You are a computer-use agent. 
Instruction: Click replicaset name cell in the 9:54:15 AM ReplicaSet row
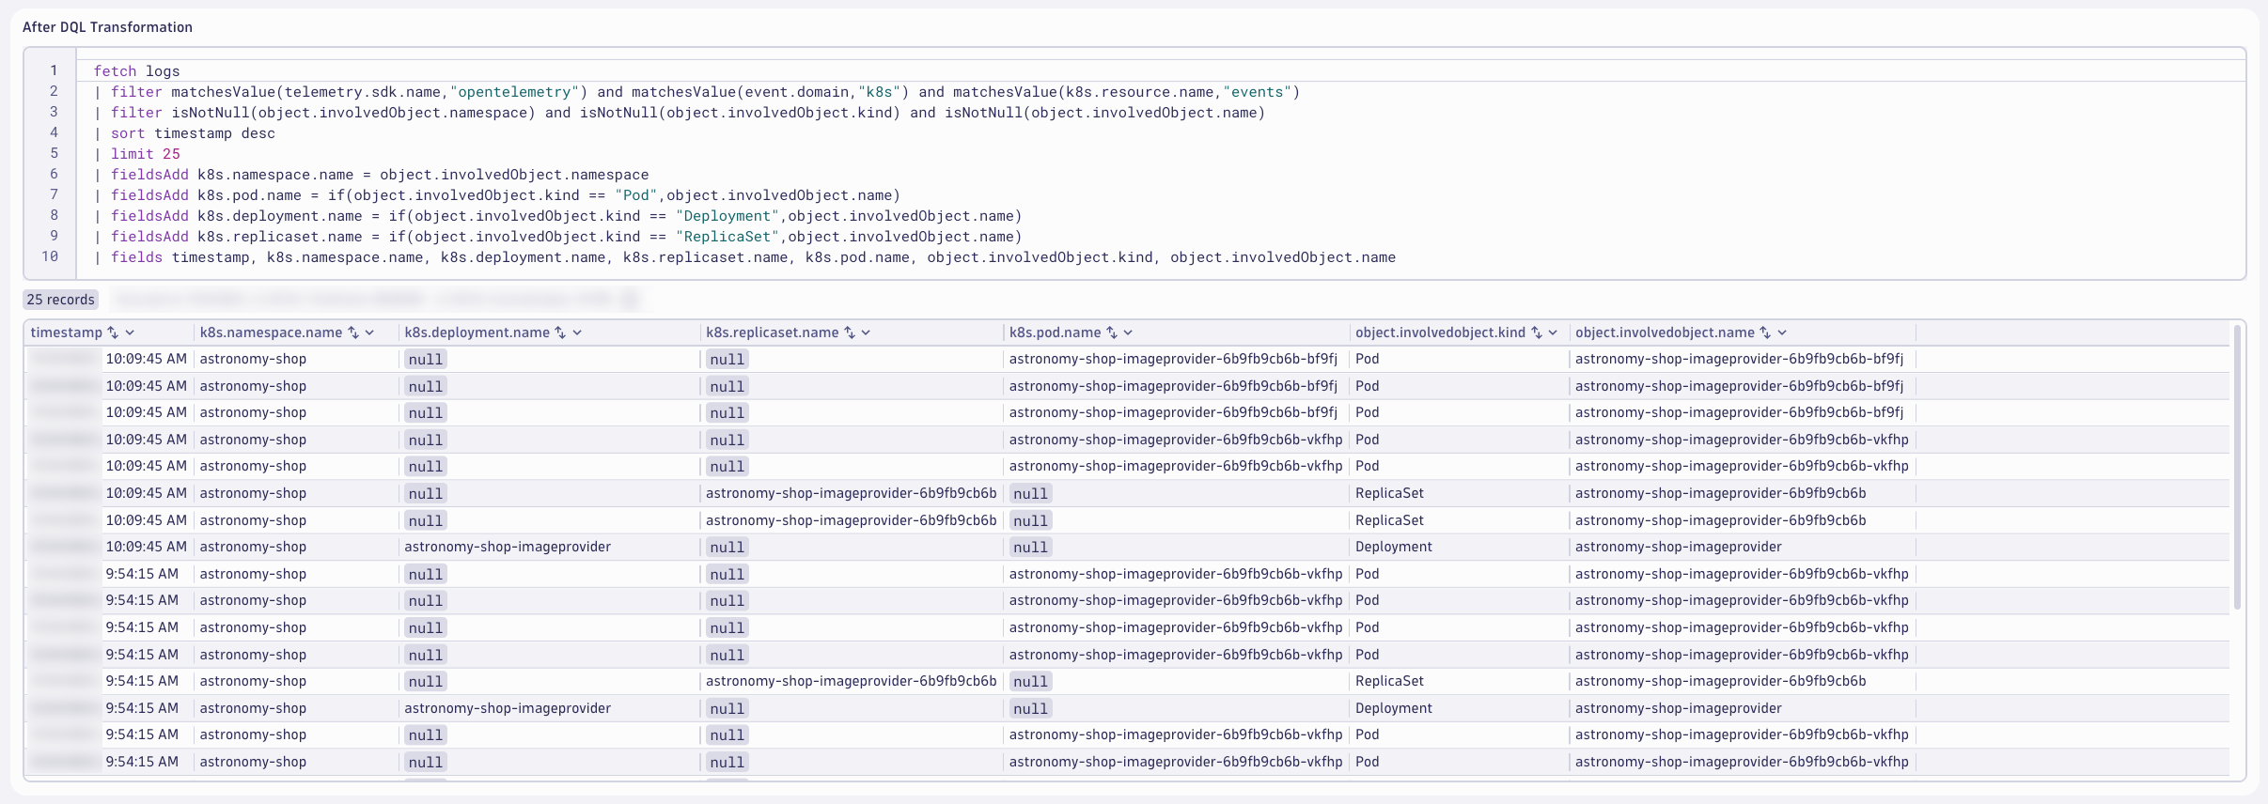click(852, 681)
